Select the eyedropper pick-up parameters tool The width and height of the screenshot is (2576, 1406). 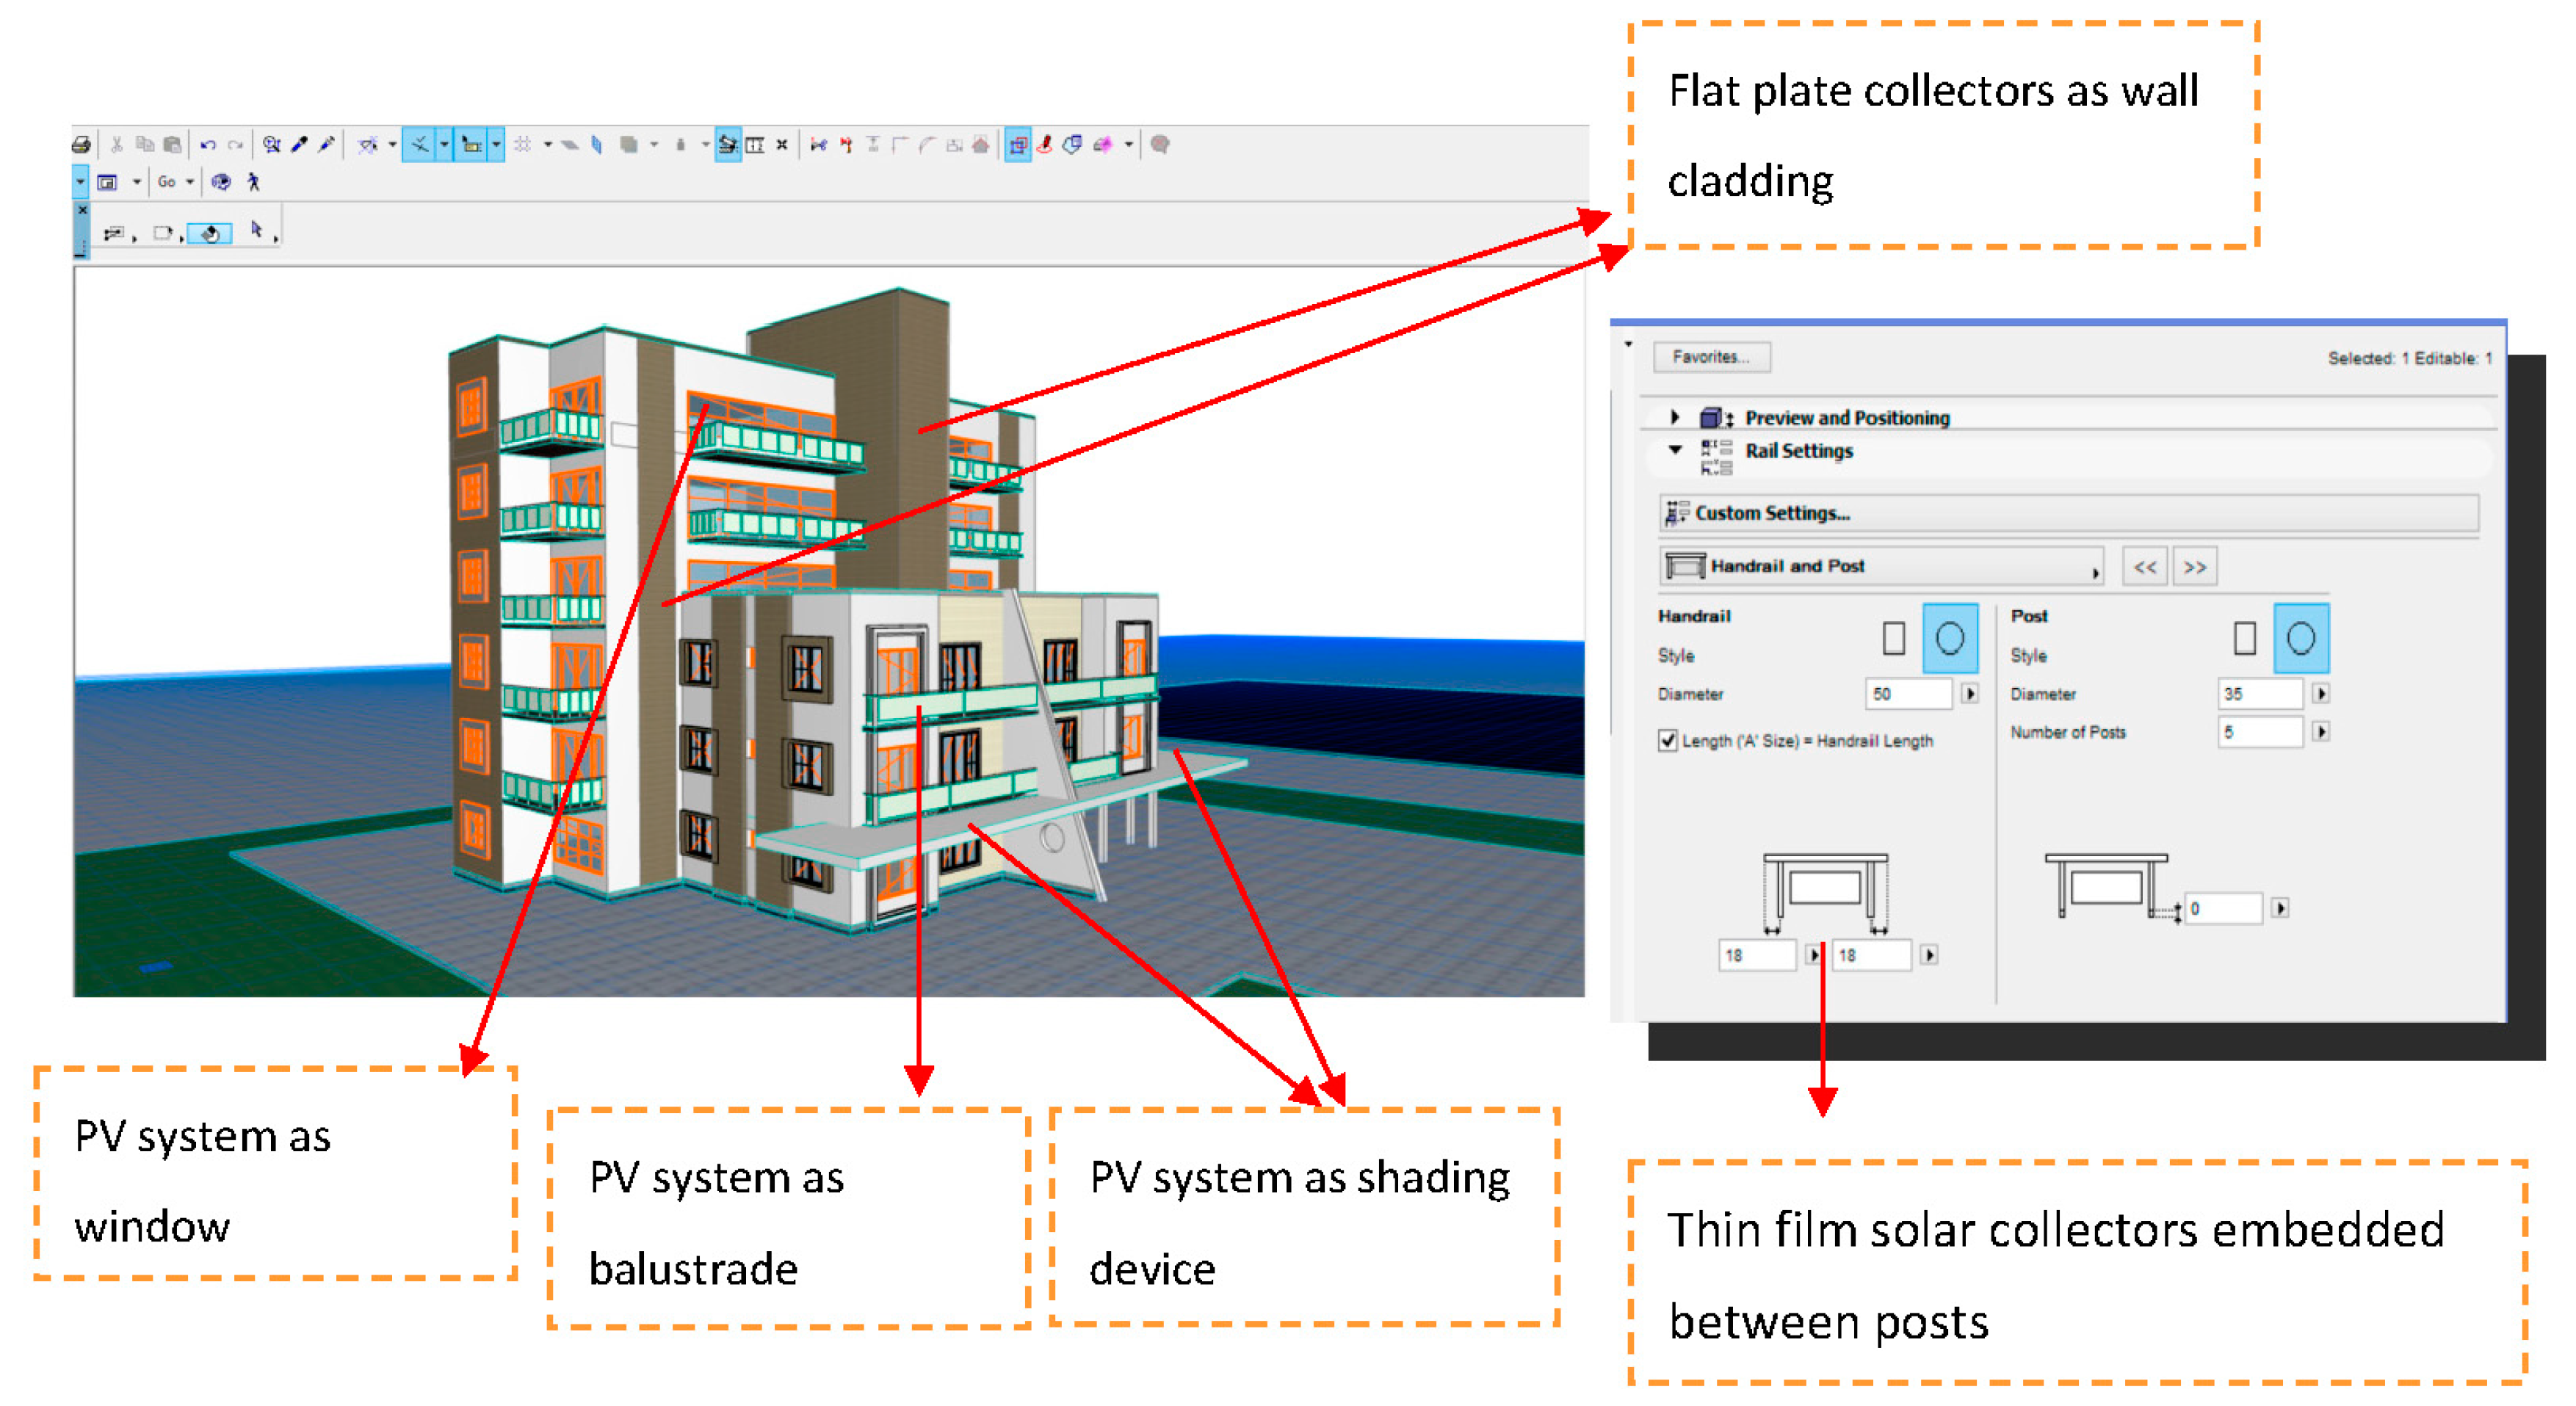pyautogui.click(x=299, y=145)
